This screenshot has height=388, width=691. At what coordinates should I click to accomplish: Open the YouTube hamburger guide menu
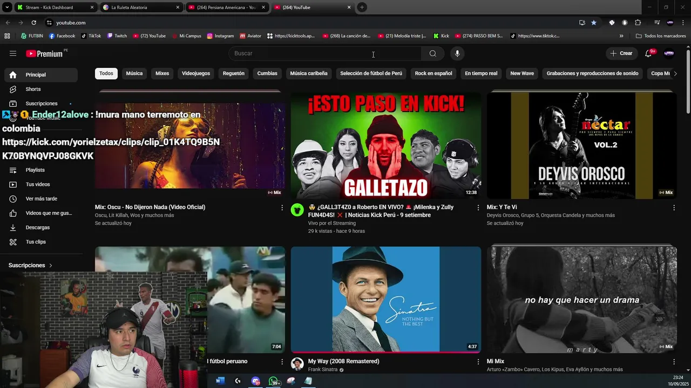(x=13, y=53)
